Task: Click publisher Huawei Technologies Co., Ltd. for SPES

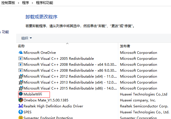Action: (145, 112)
